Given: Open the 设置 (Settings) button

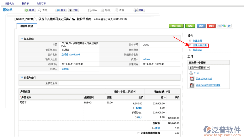Looking at the screenshot, I should (139, 10).
